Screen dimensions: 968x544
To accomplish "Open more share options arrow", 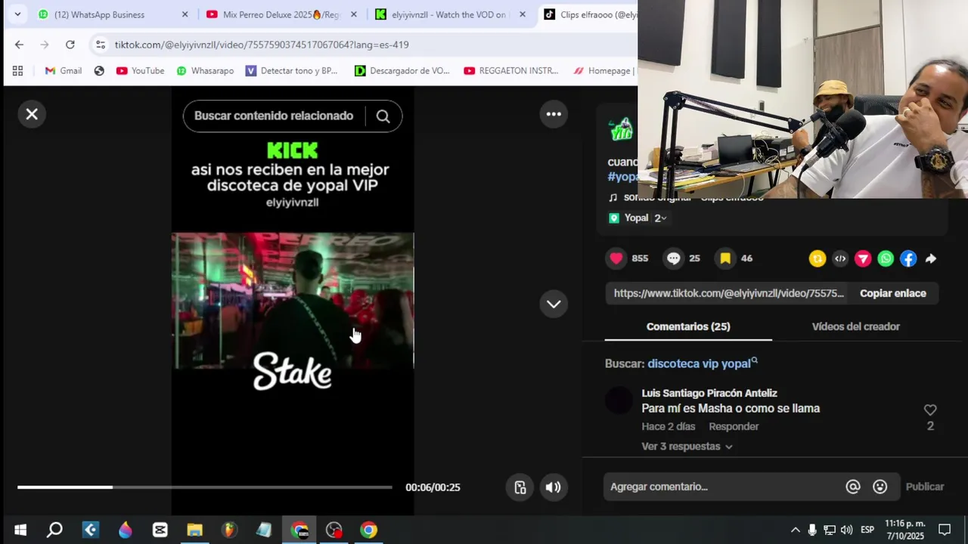I will coord(931,258).
